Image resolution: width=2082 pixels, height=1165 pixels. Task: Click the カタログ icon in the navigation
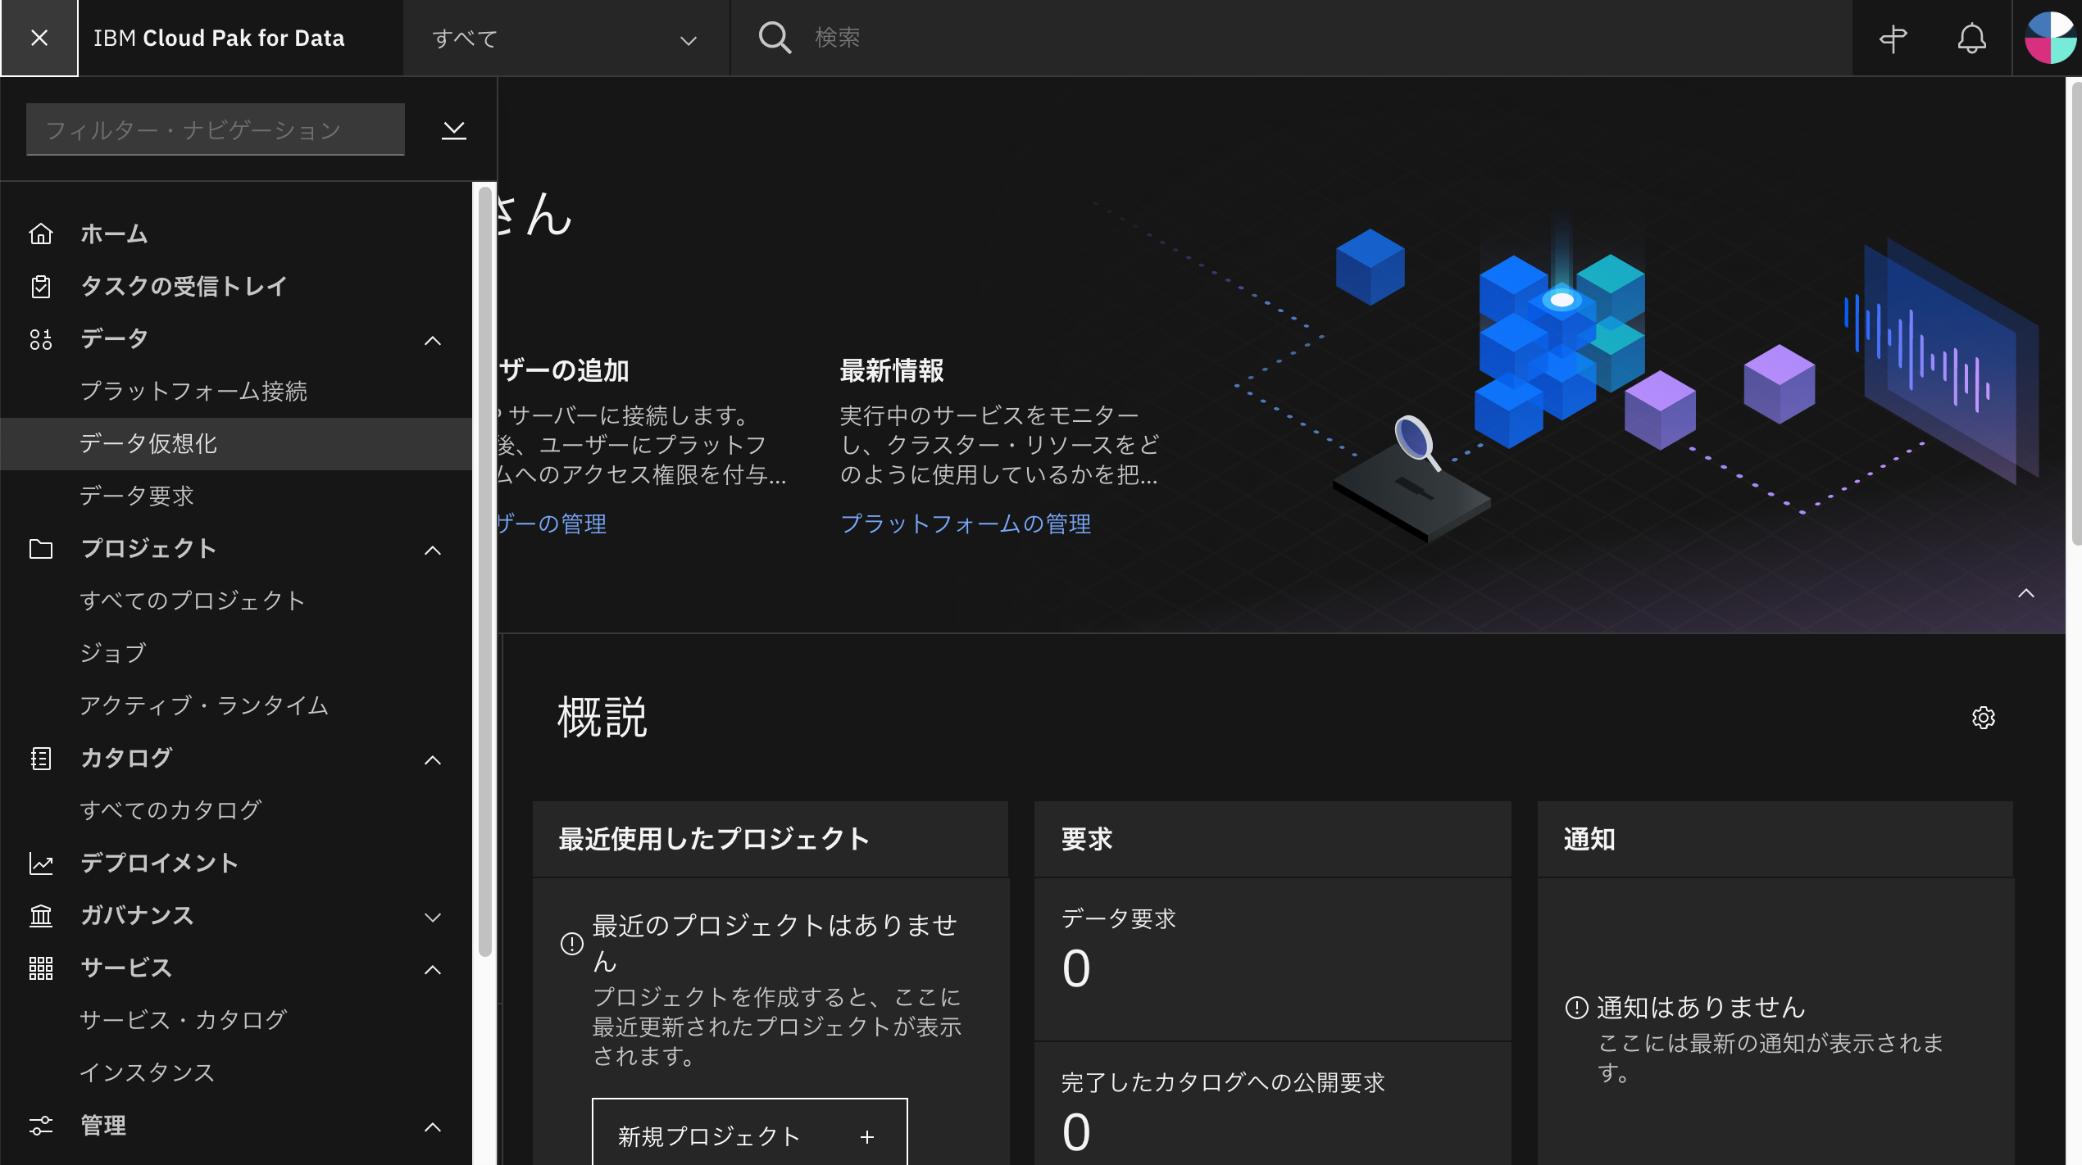[41, 759]
